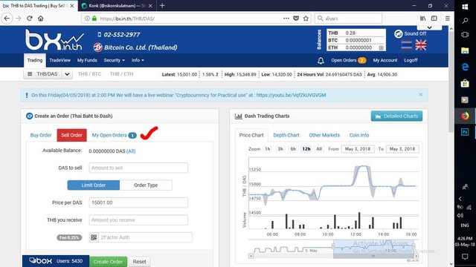Screen dimensions: 476x267
Task: View Open Orders in top bar
Action: click(x=349, y=60)
